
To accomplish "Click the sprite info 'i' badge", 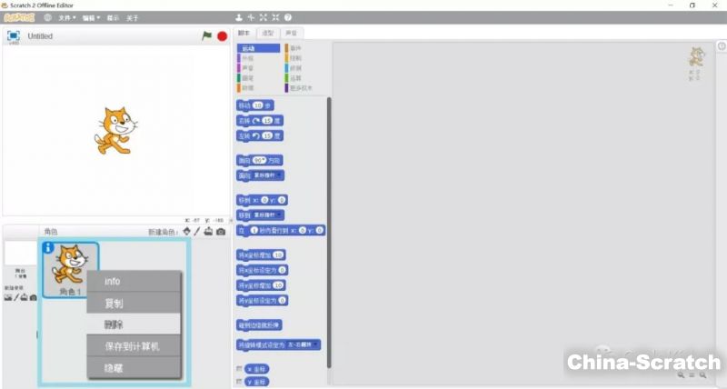I will (47, 247).
